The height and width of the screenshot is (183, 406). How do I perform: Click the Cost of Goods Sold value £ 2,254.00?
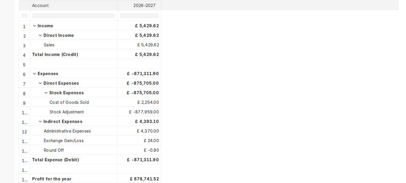pos(148,103)
